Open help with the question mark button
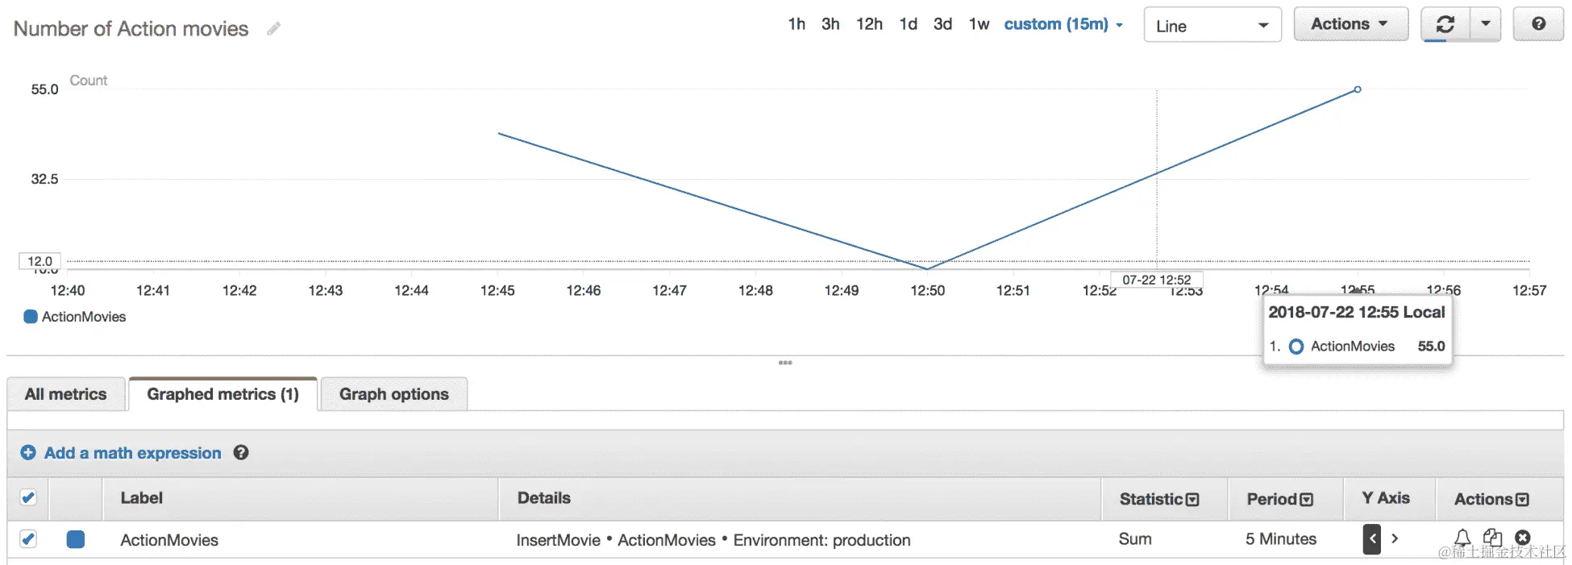Image resolution: width=1572 pixels, height=565 pixels. pyautogui.click(x=1538, y=24)
